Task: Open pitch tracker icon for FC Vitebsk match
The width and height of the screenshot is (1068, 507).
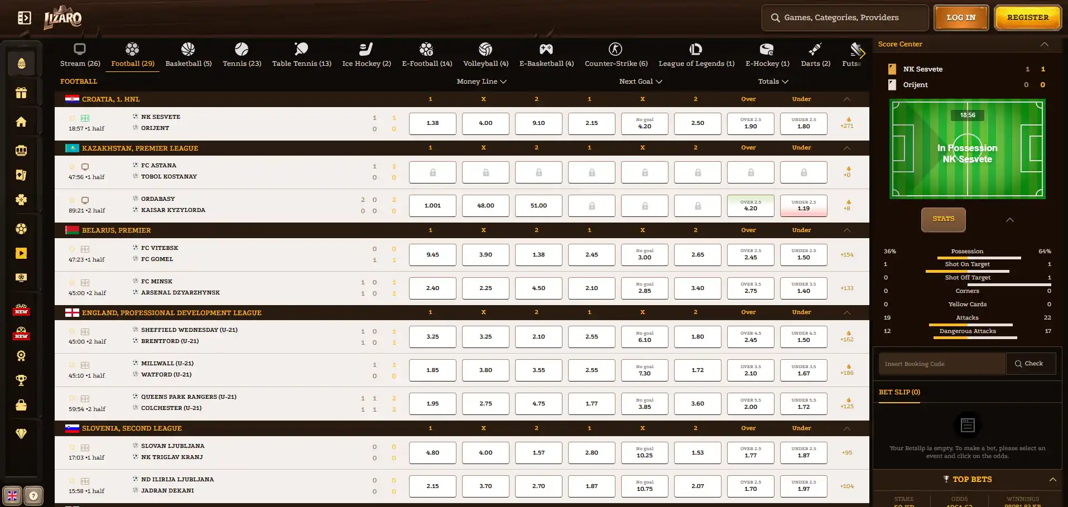Action: [x=85, y=249]
